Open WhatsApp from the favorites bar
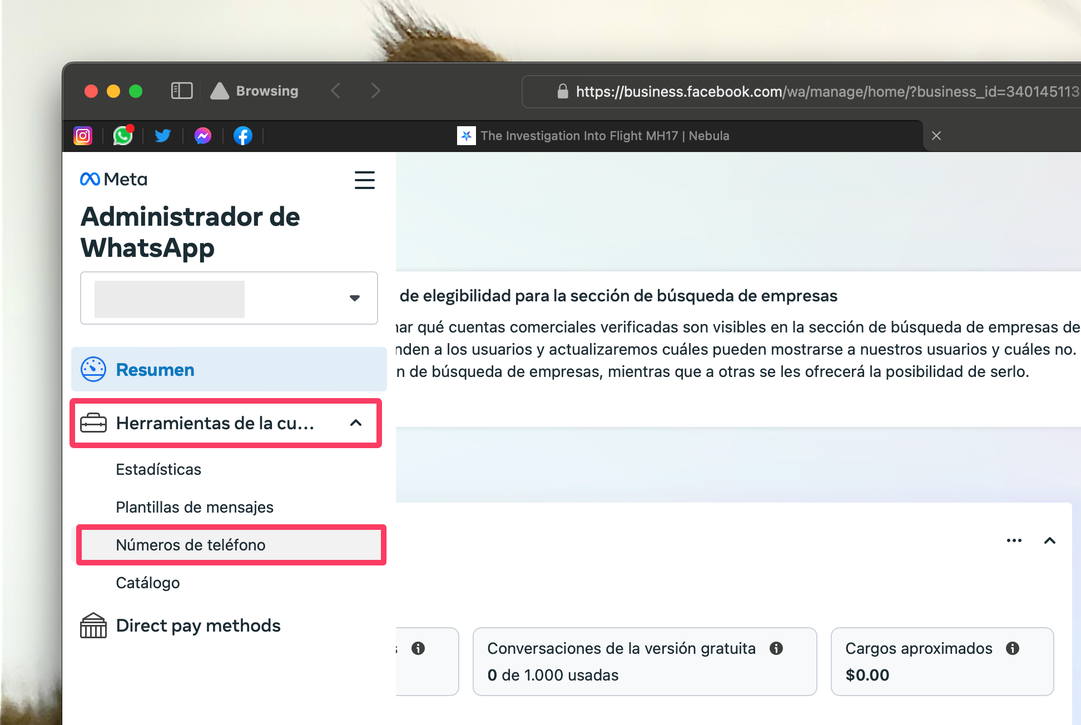The image size is (1081, 725). click(122, 135)
